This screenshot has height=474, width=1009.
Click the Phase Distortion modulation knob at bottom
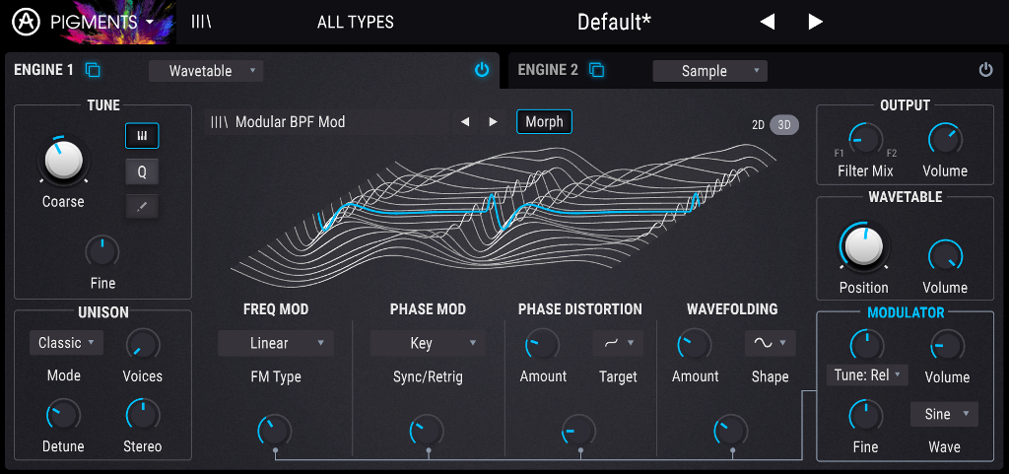coord(578,431)
